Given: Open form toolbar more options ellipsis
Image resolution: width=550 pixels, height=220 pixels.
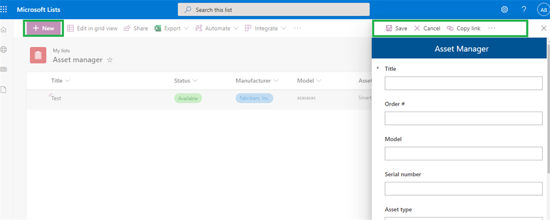Looking at the screenshot, I should click(492, 28).
